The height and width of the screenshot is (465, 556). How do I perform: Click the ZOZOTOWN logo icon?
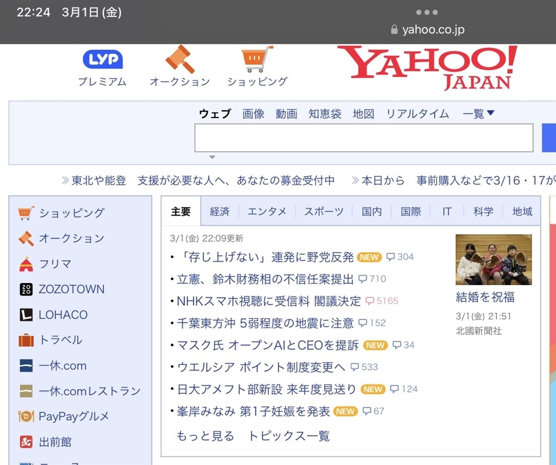click(x=26, y=290)
